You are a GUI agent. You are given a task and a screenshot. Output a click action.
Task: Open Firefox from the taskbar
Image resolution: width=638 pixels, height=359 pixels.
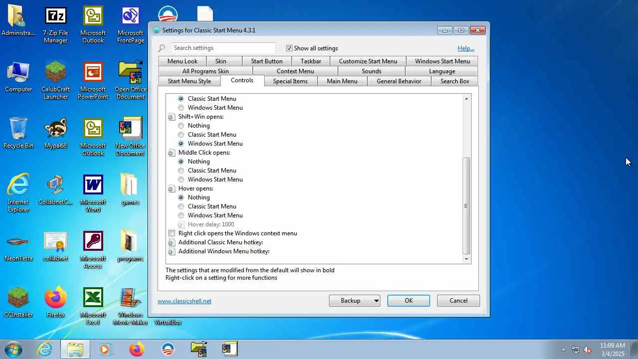pos(137,349)
